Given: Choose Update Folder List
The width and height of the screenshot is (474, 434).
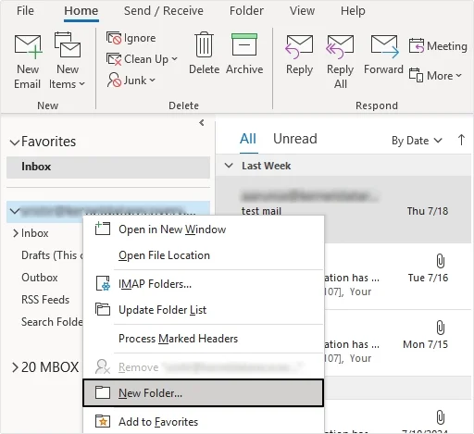Looking at the screenshot, I should 204,310.
